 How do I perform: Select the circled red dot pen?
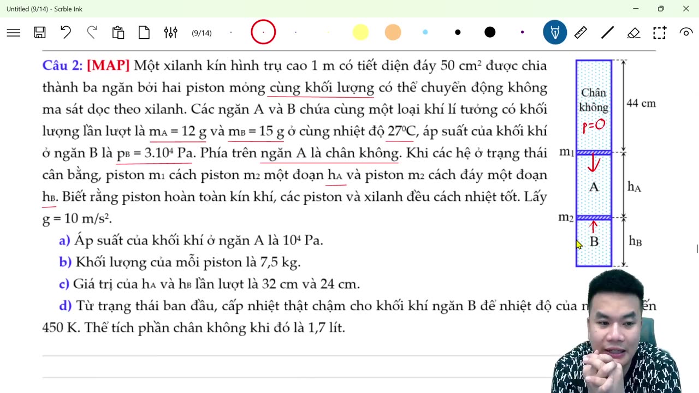263,33
